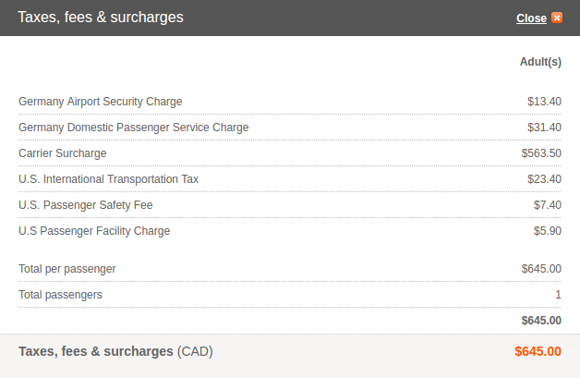
Task: Select the Germany Airport Security Charge label
Action: tap(101, 102)
